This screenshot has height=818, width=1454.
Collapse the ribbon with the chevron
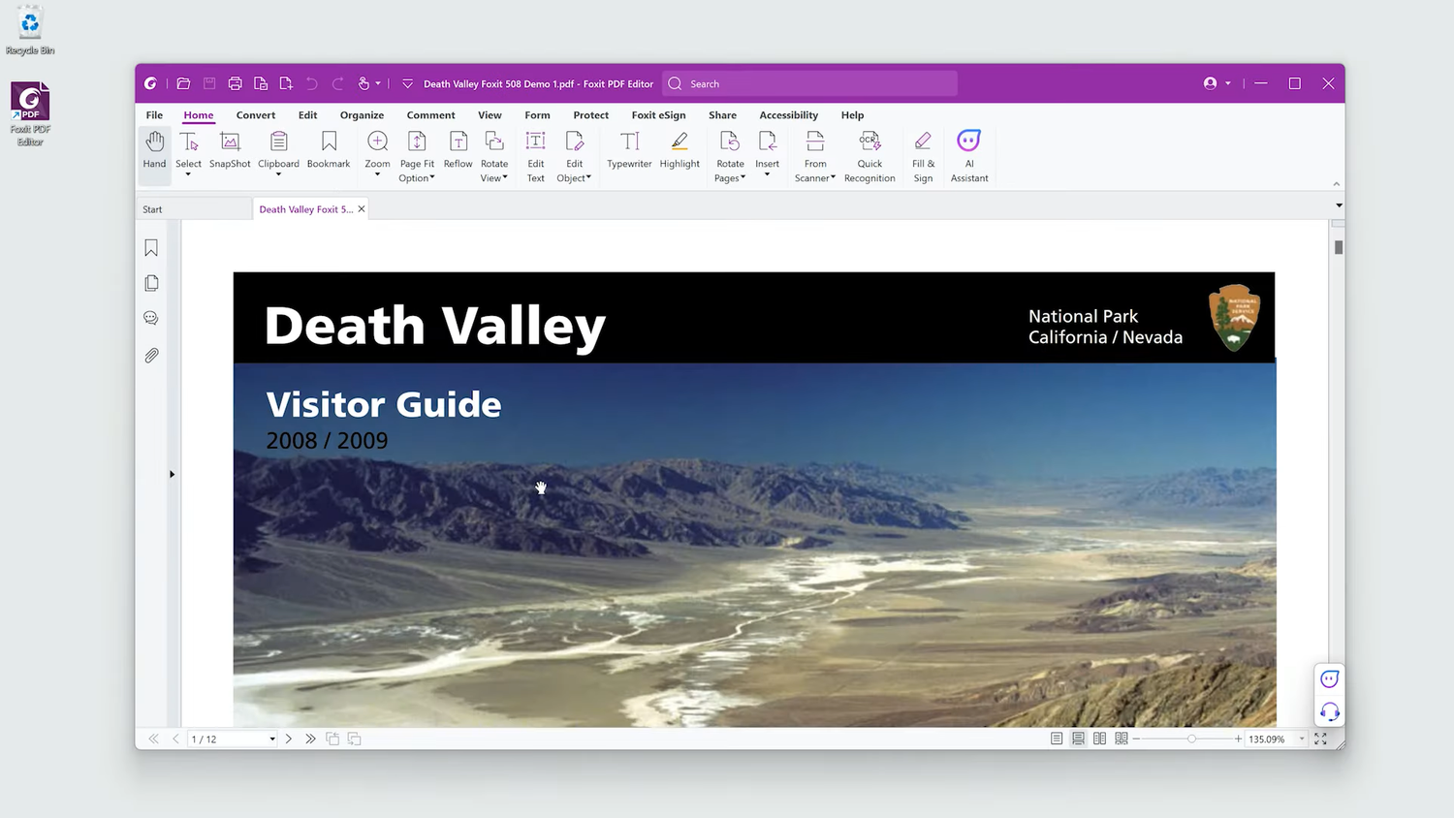pos(1336,184)
